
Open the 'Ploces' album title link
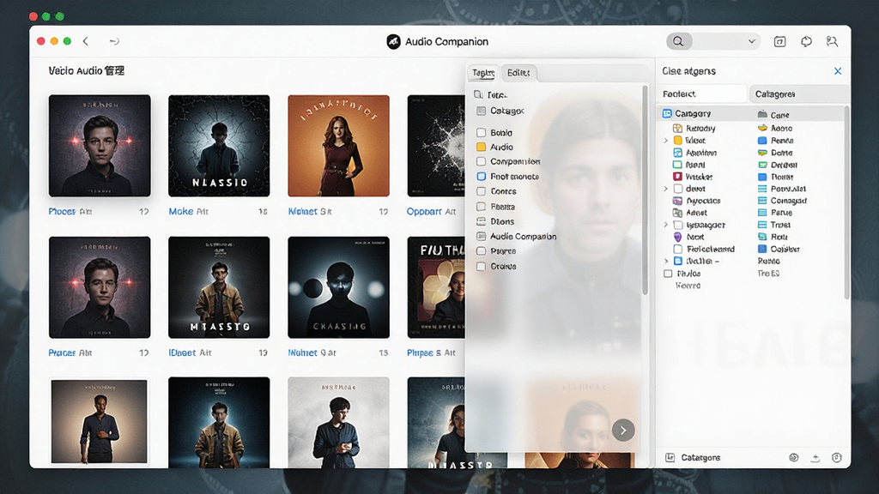(62, 212)
